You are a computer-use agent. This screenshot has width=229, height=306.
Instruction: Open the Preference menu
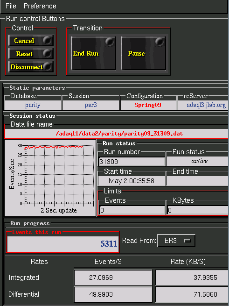[x=40, y=6]
